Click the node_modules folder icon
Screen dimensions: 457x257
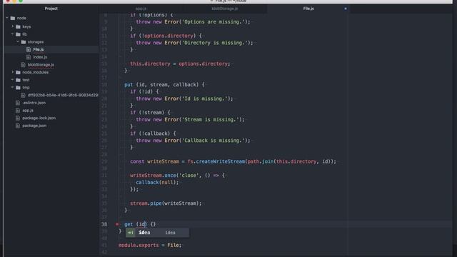(x=18, y=72)
